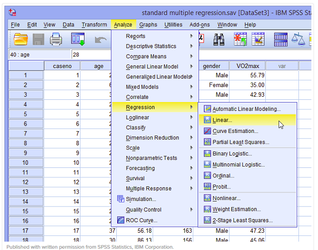Click the cell value editor field showing 28

[91, 55]
